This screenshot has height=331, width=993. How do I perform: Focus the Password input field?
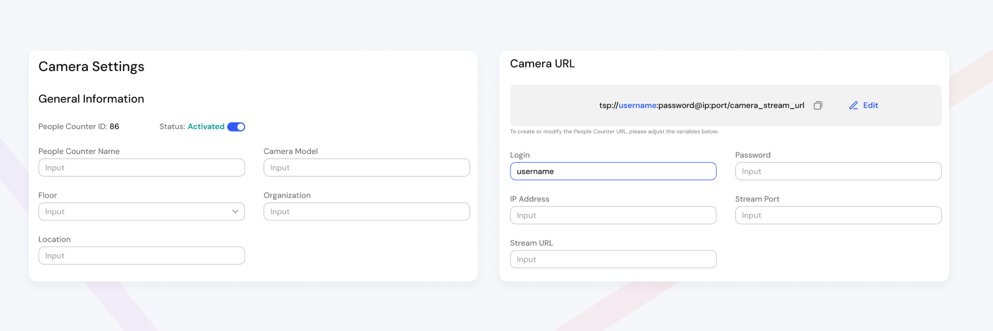(x=838, y=171)
